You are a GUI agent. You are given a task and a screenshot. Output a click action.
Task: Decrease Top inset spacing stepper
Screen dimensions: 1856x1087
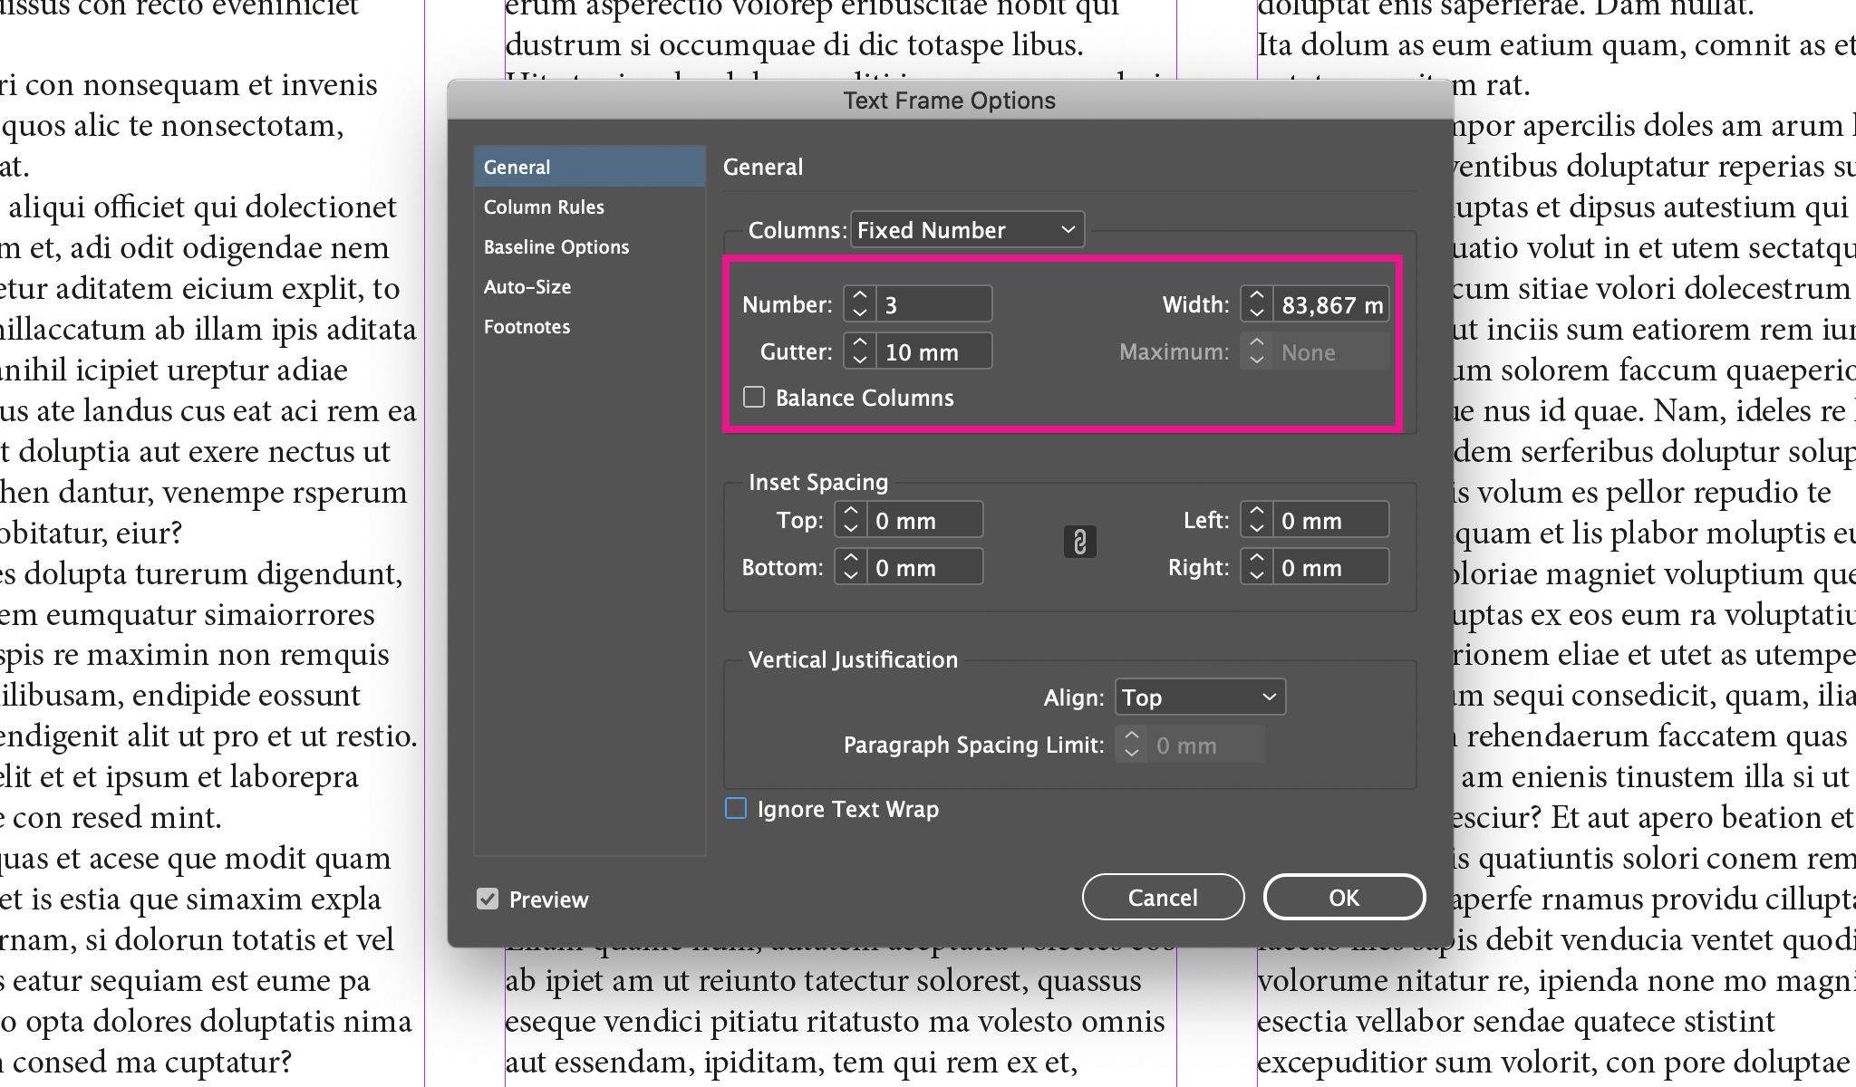(x=850, y=529)
